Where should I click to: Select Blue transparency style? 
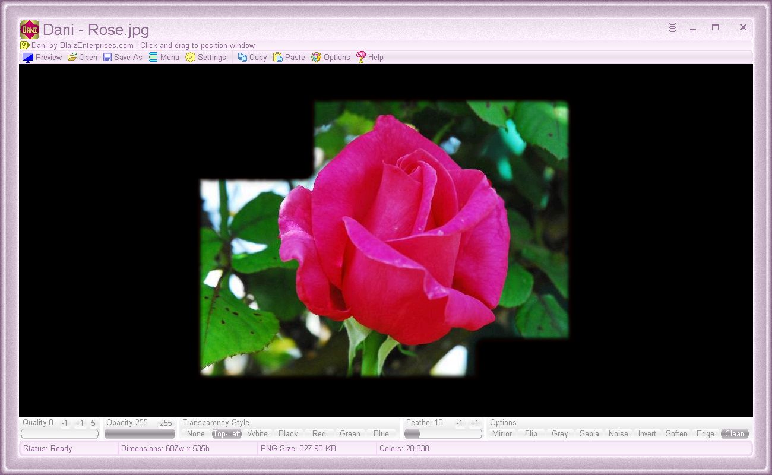(x=381, y=433)
